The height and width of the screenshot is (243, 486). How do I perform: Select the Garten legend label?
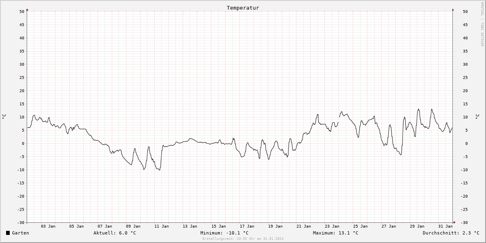[x=21, y=233]
